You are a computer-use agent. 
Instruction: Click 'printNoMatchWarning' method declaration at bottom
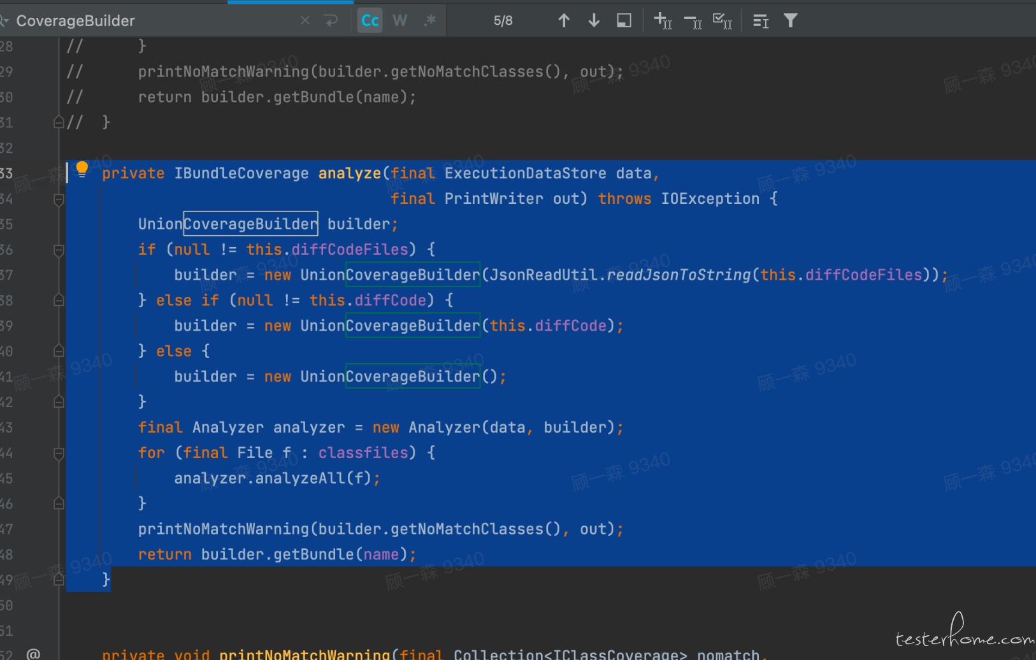tap(305, 654)
